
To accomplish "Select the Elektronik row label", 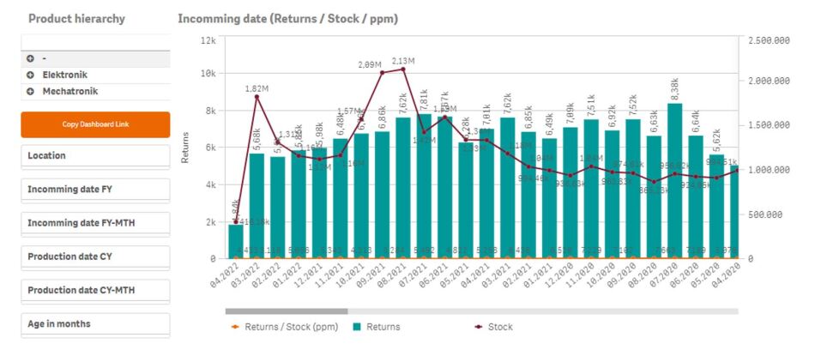I will [65, 75].
